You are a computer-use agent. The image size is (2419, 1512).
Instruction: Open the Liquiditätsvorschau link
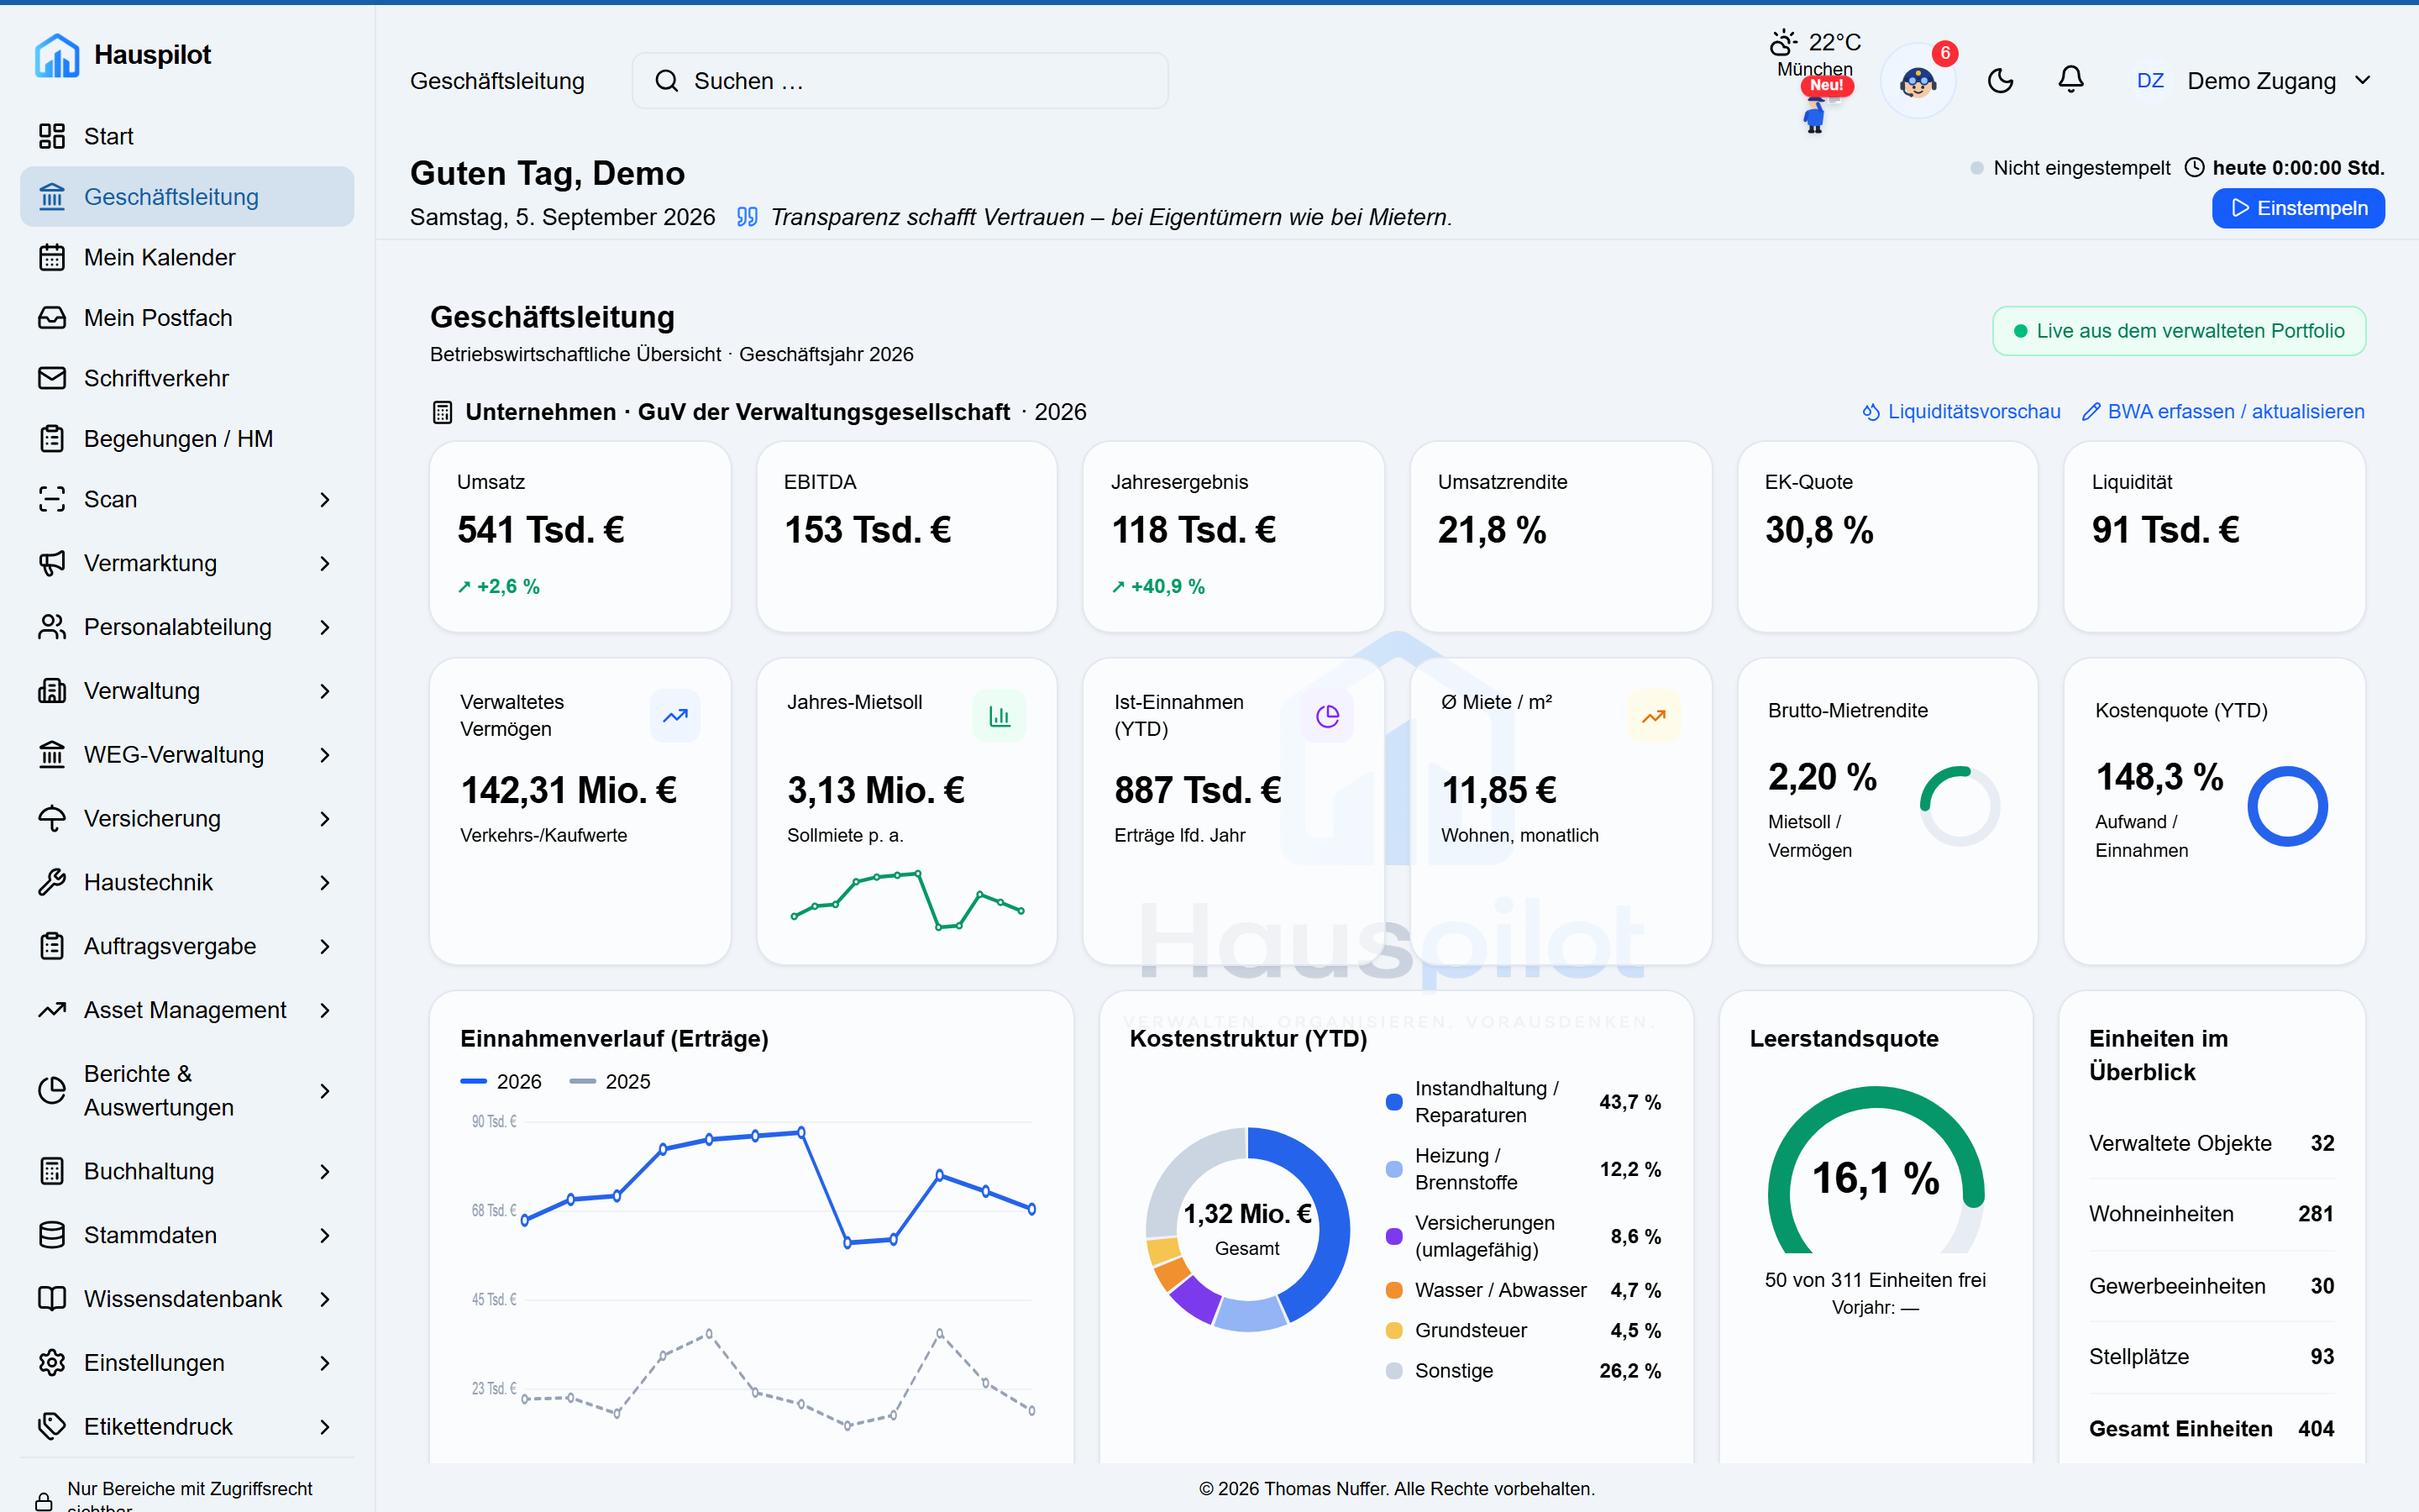(x=1961, y=412)
